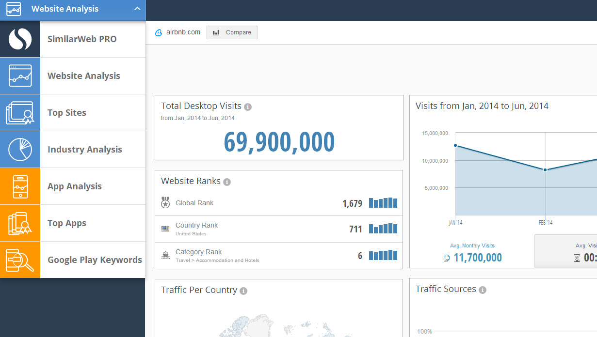Open the Top Sites icon
Viewport: 597px width, 337px height.
click(x=20, y=113)
